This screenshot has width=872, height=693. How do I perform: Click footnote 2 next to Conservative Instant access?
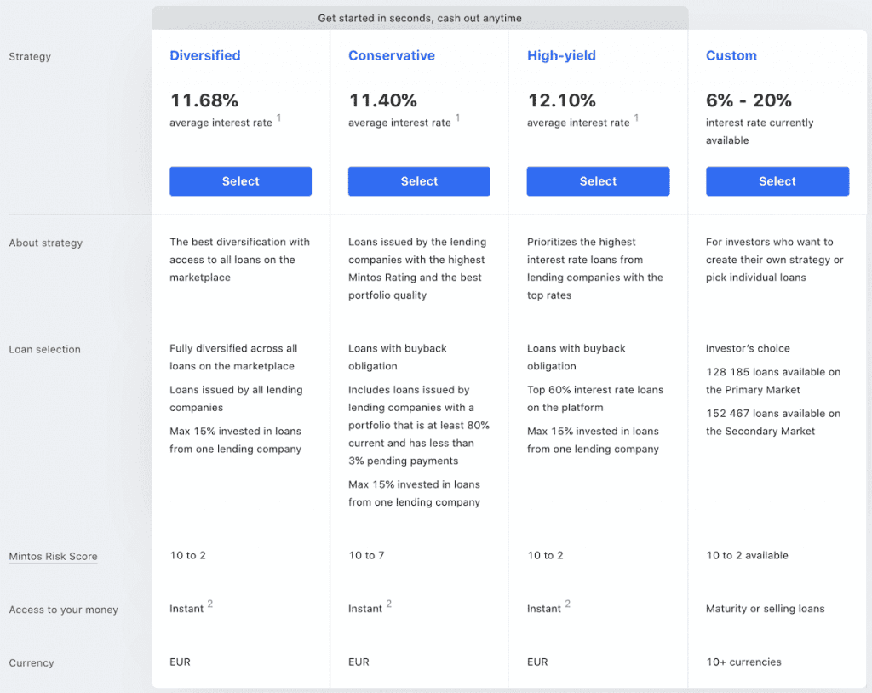pos(389,604)
